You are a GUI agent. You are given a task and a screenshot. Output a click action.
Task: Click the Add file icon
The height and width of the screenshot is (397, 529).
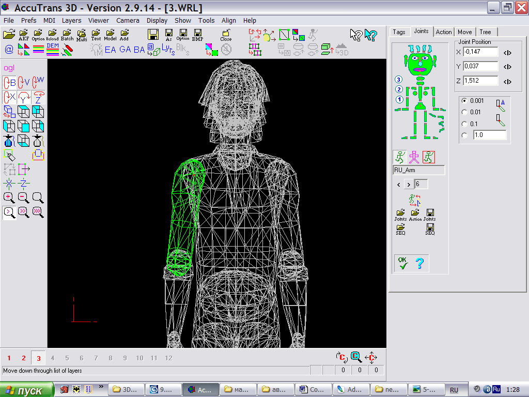pyautogui.click(x=125, y=35)
